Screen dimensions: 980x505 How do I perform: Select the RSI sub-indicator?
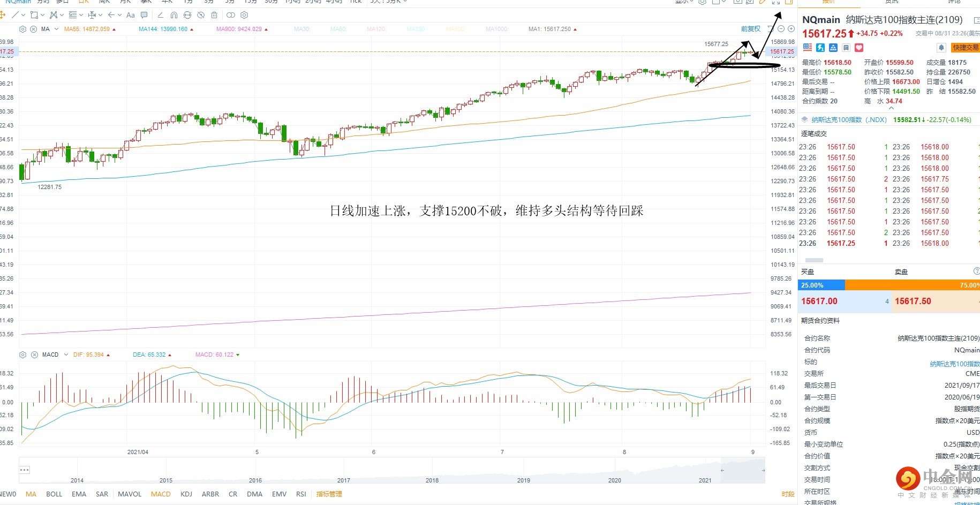coord(301,494)
